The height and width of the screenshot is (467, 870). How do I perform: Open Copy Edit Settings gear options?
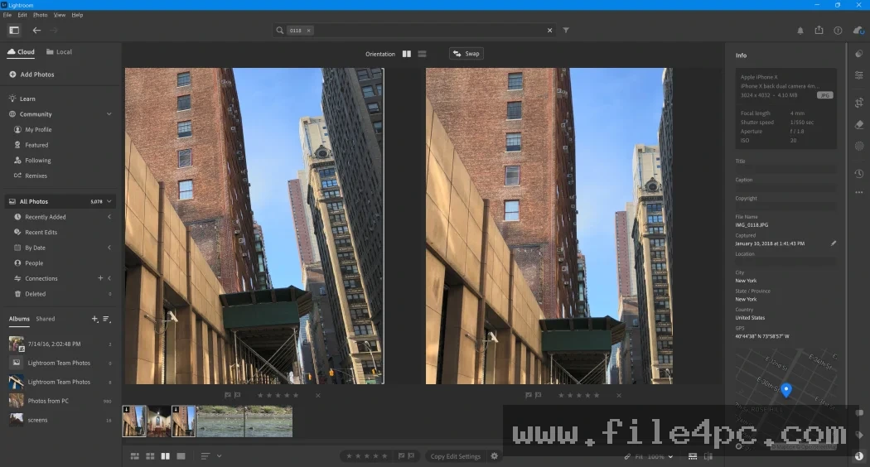click(x=495, y=456)
